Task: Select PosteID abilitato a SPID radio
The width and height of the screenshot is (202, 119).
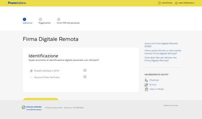Action: point(31,71)
